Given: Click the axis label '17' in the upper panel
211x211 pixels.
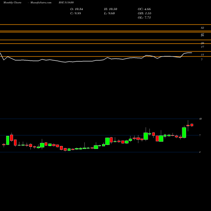Looking at the screenshot, I should click(202, 47).
